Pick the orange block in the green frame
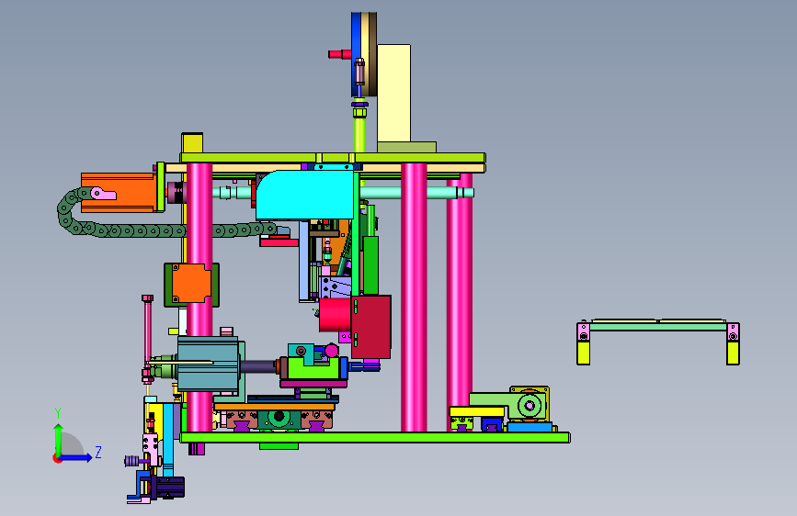This screenshot has width=797, height=516. tap(191, 284)
